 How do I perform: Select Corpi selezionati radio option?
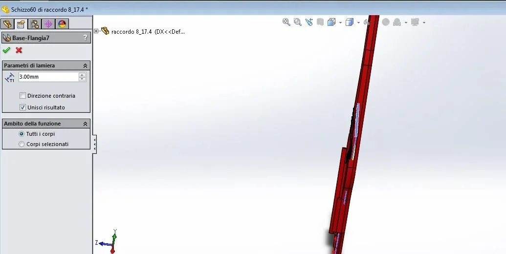point(22,144)
